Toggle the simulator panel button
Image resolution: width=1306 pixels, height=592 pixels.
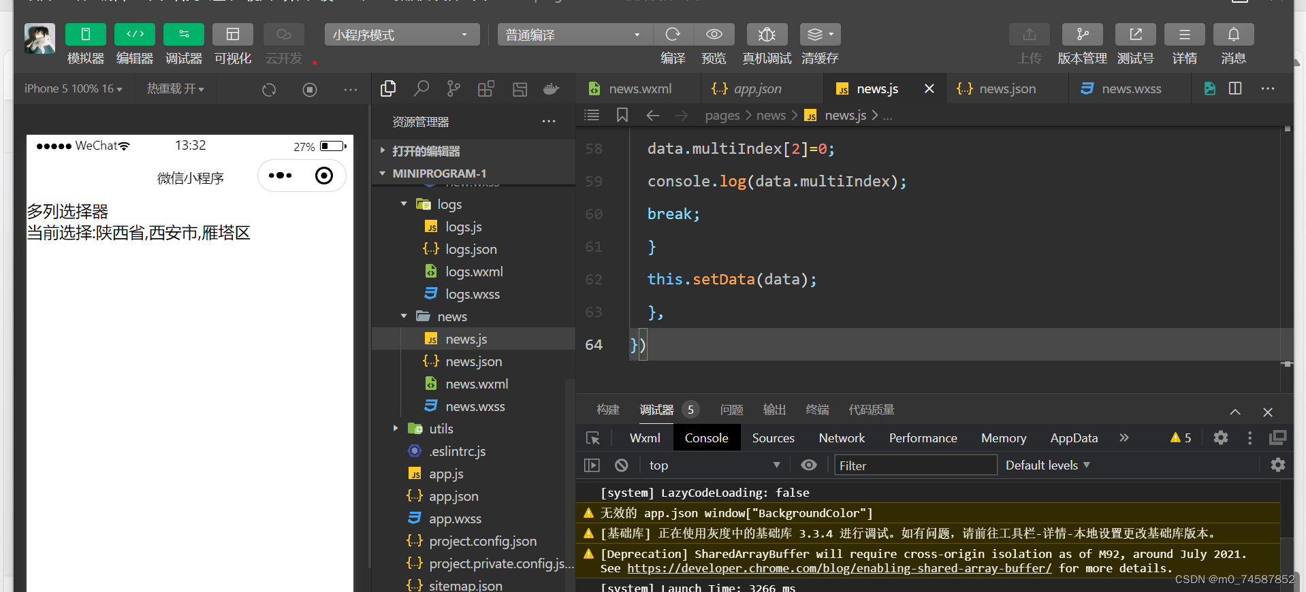85,34
